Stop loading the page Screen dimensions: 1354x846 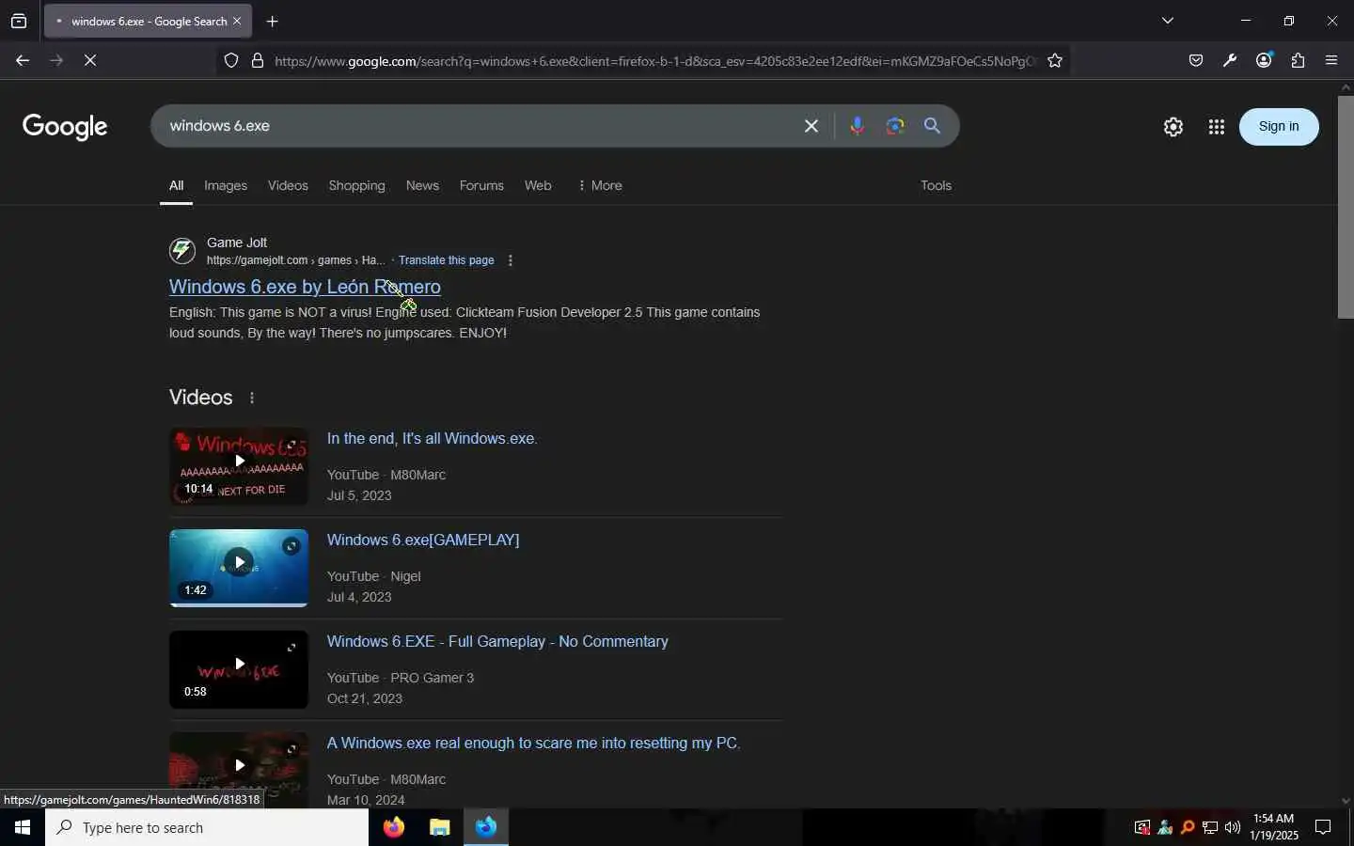[90, 60]
